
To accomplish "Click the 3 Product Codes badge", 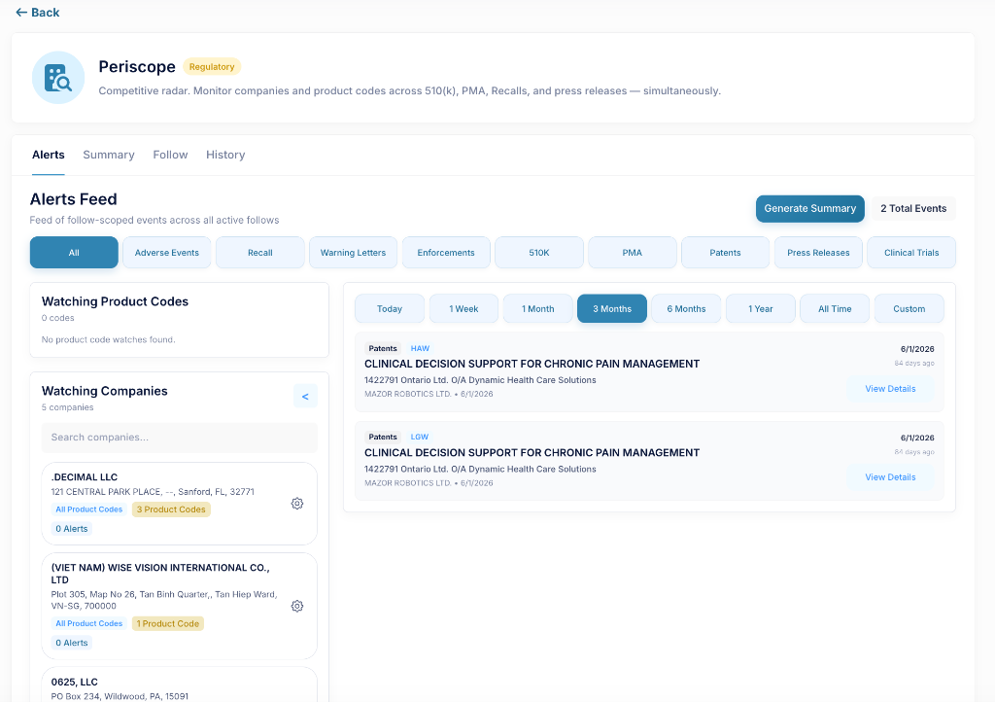I will click(x=171, y=509).
